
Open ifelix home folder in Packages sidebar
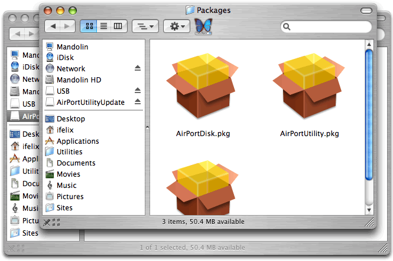(x=93, y=130)
